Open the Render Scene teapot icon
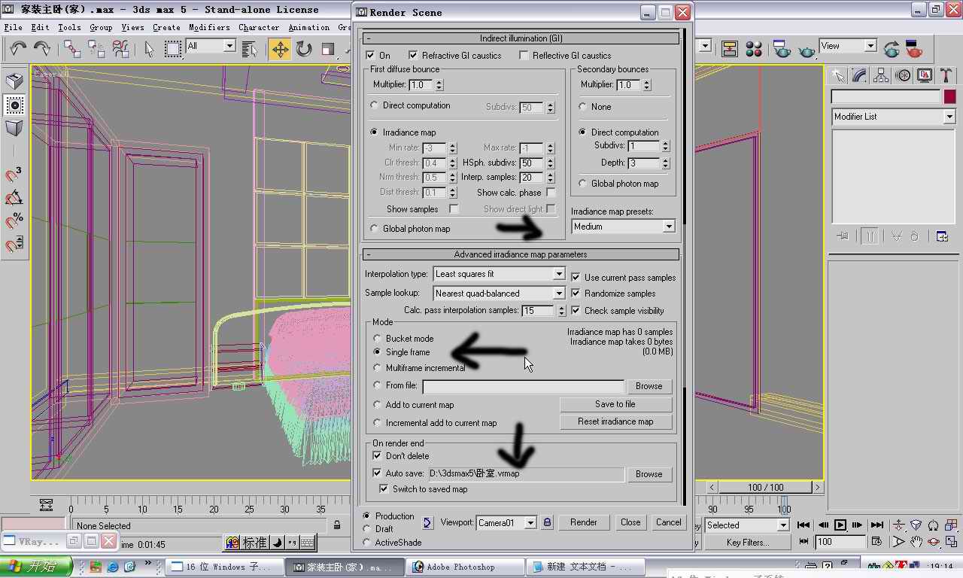This screenshot has height=578, width=963. pyautogui.click(x=782, y=49)
